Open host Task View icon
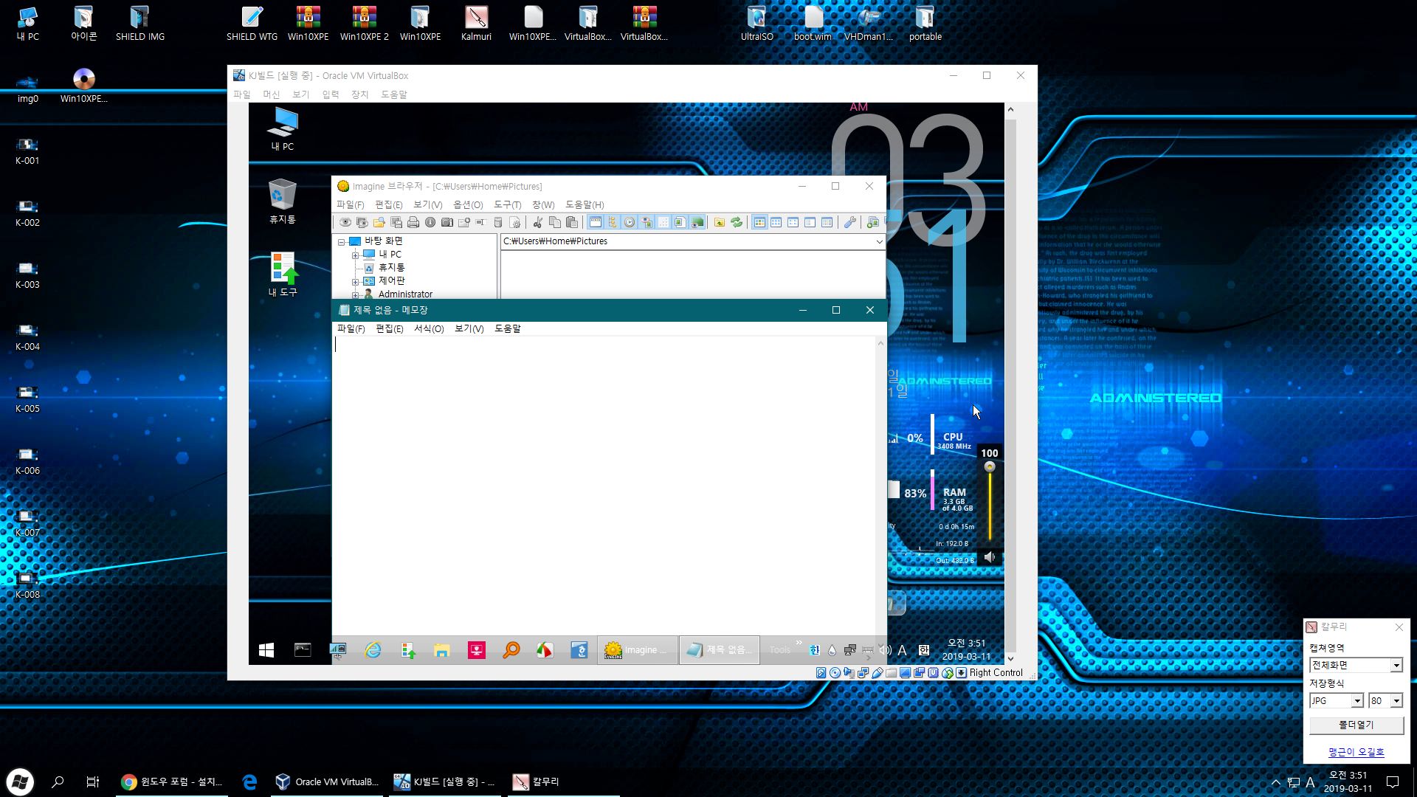The width and height of the screenshot is (1417, 797). click(x=92, y=782)
